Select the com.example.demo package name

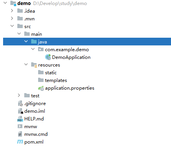coord(67,50)
